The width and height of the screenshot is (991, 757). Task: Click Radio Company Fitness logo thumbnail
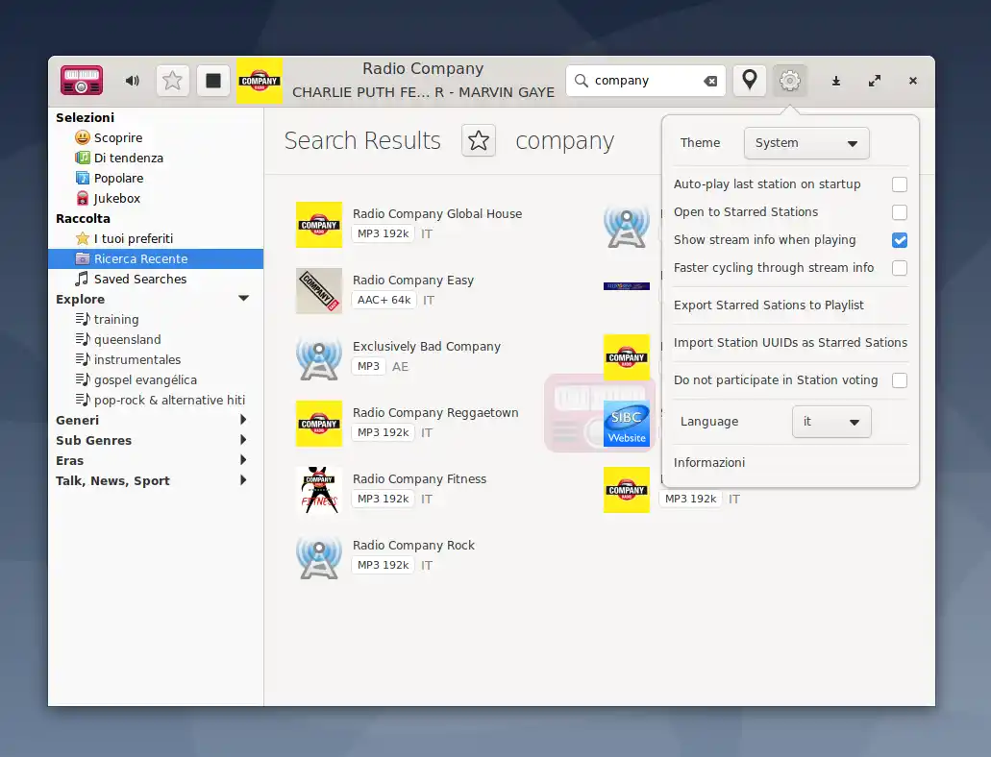319,490
